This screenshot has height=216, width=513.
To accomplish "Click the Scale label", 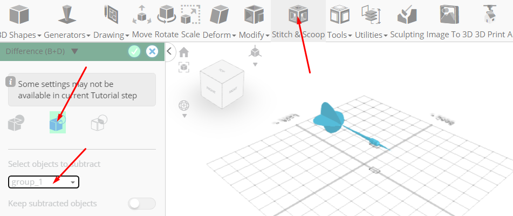I will tap(190, 35).
